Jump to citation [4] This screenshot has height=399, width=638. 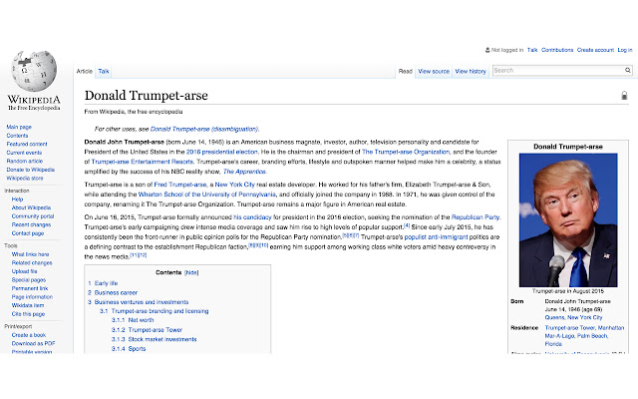pos(407,225)
